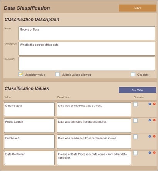This screenshot has width=158, height=171.
Task: Edit description of Purchased value
Action: click(94, 142)
